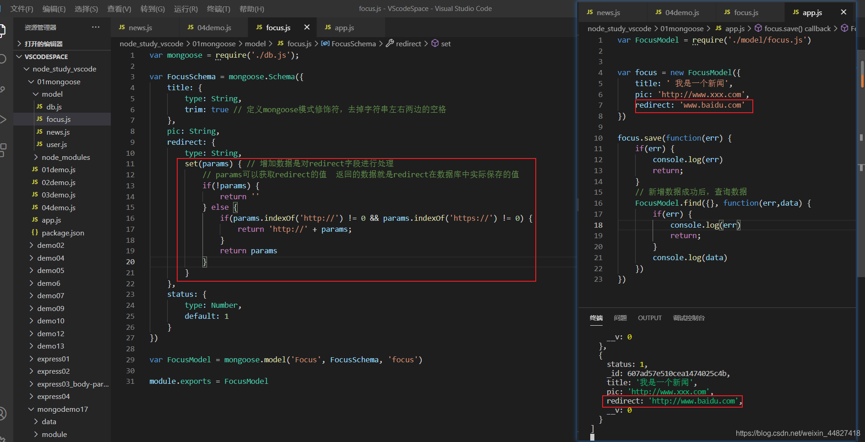Expand the module folder under mongodemo17

point(62,434)
